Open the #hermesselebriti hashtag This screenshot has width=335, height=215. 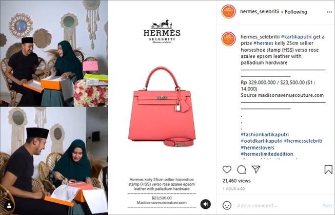tap(303, 141)
